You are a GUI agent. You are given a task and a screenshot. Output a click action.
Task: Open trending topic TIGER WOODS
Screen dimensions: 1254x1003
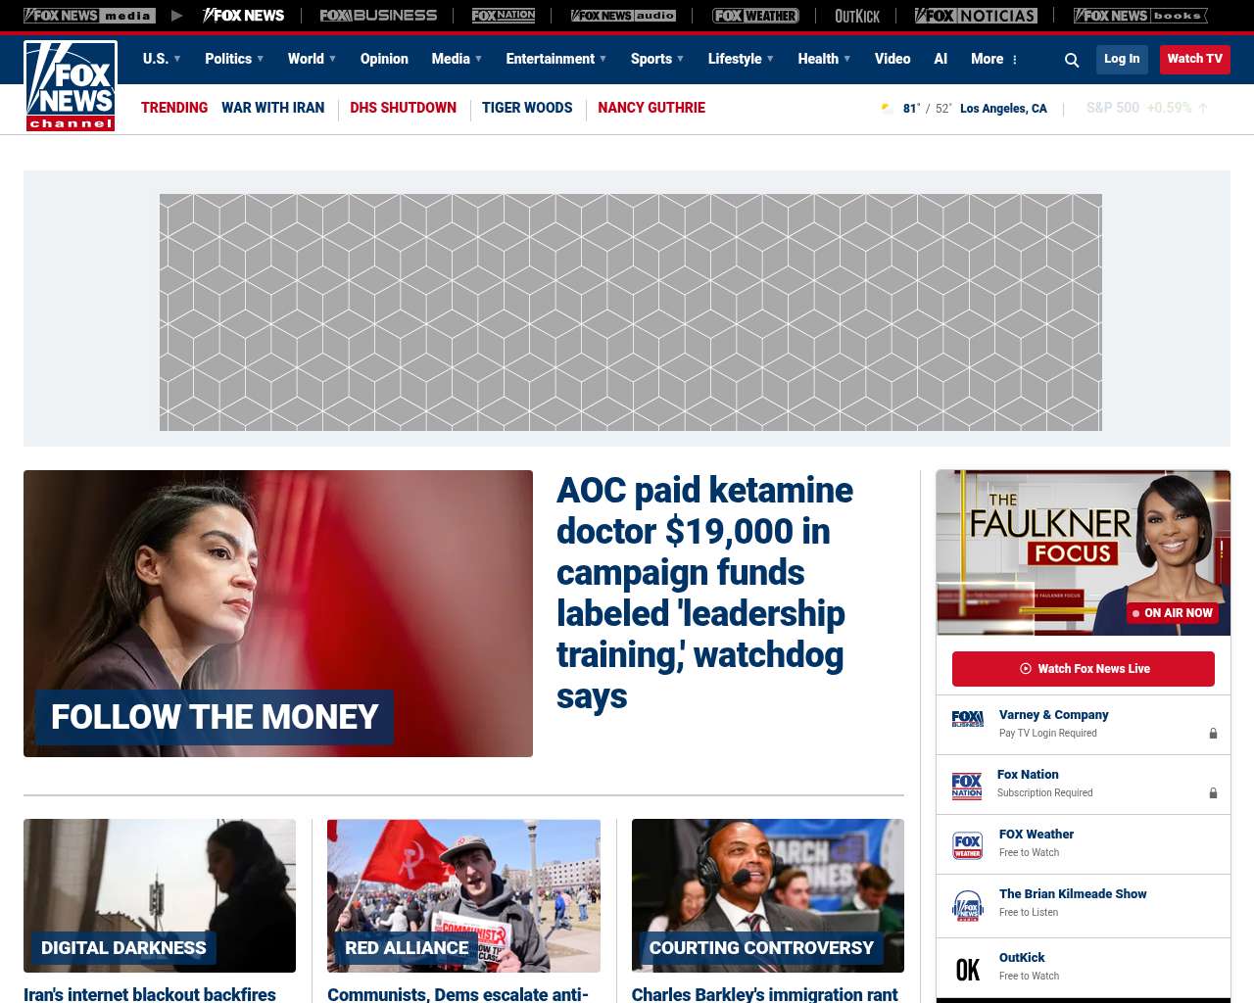(x=527, y=108)
